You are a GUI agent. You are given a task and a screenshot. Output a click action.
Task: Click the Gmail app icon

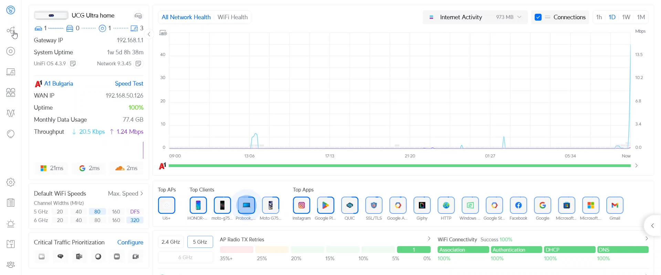(615, 205)
